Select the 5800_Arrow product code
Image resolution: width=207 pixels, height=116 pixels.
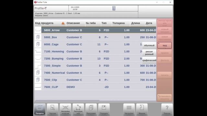point(52,30)
